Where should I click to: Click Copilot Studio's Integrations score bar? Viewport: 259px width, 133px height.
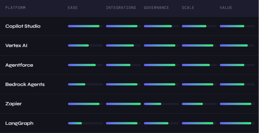(123, 26)
